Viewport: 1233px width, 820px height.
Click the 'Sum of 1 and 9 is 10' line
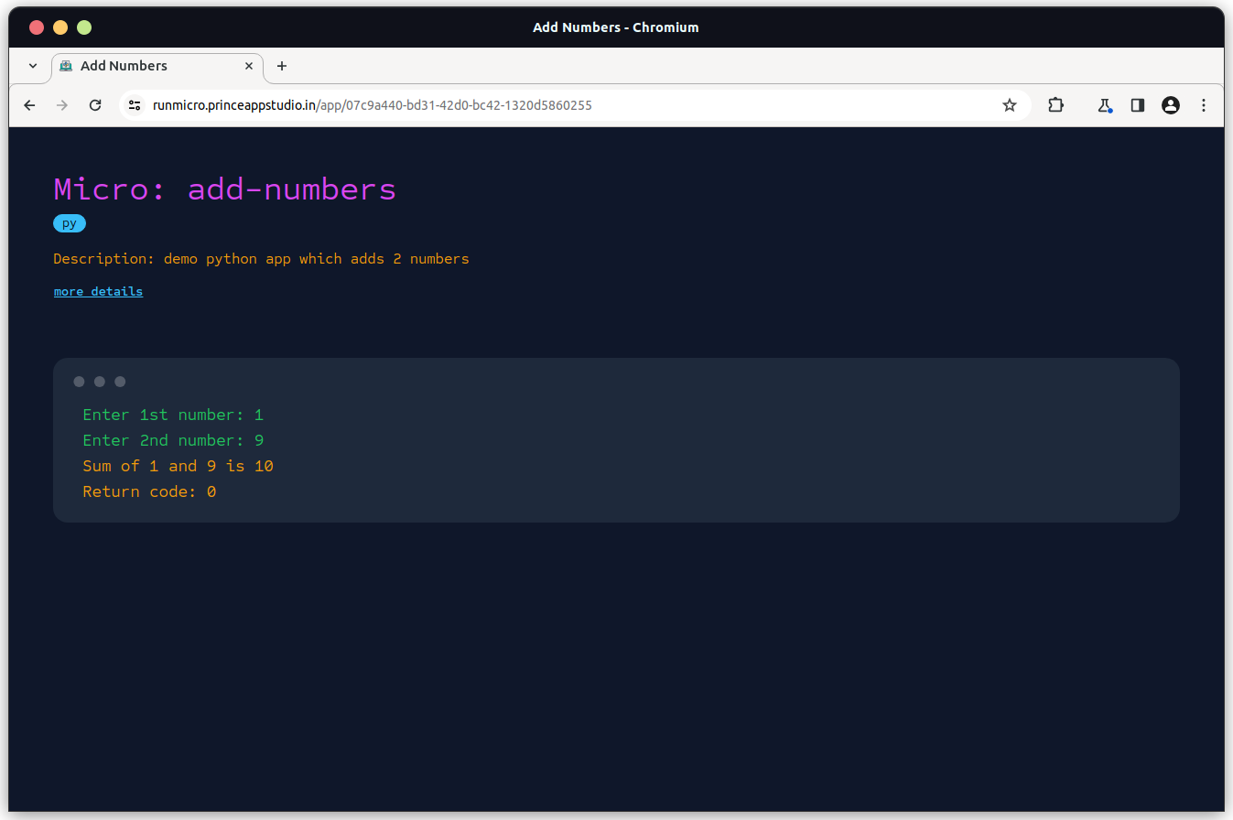178,466
